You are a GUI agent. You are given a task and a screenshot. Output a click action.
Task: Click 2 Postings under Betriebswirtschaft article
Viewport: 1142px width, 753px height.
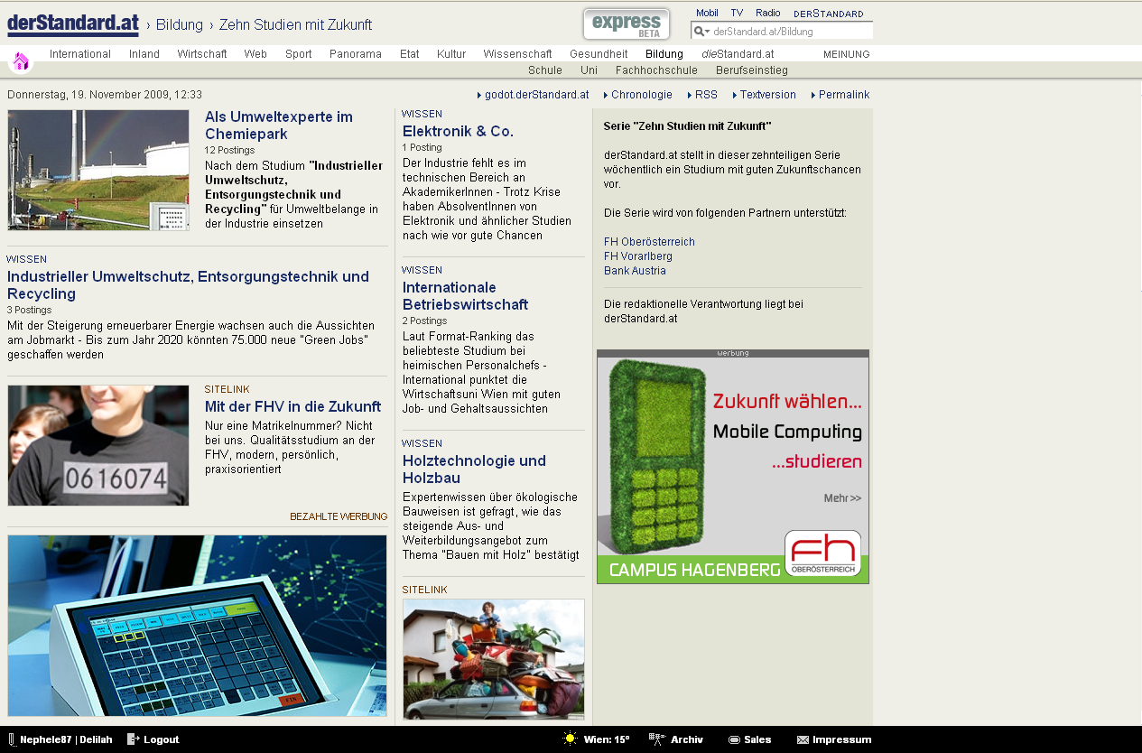pyautogui.click(x=424, y=321)
